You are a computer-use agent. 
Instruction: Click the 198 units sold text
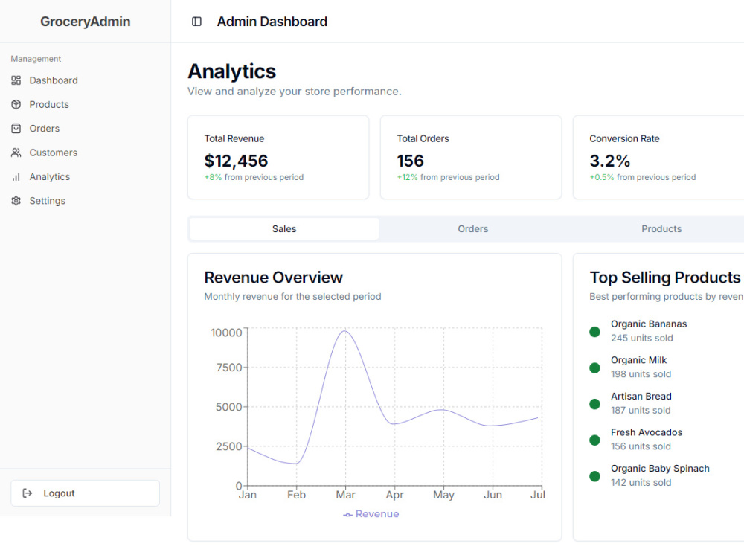(641, 374)
